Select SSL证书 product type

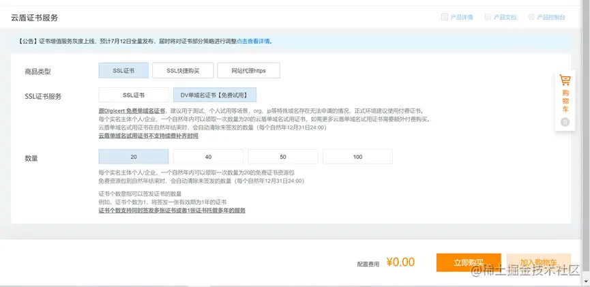point(123,70)
